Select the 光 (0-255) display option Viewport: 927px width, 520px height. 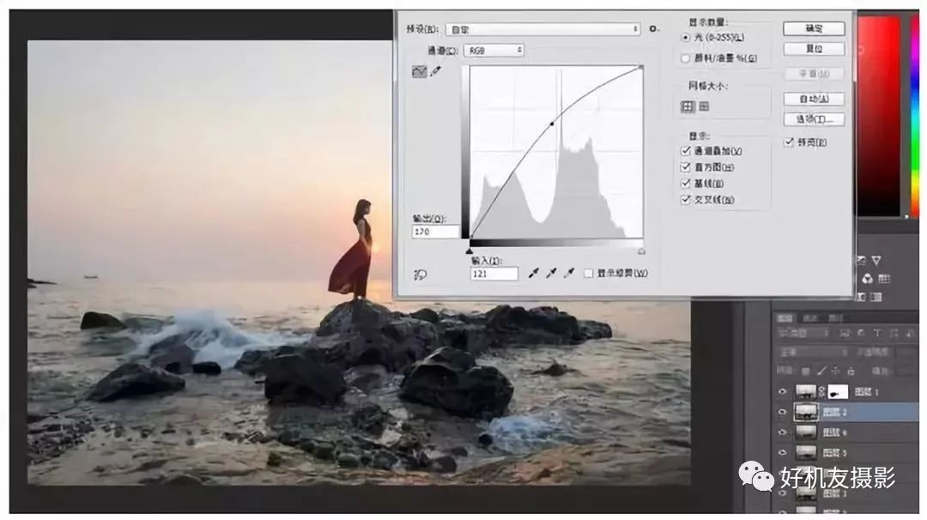click(684, 35)
